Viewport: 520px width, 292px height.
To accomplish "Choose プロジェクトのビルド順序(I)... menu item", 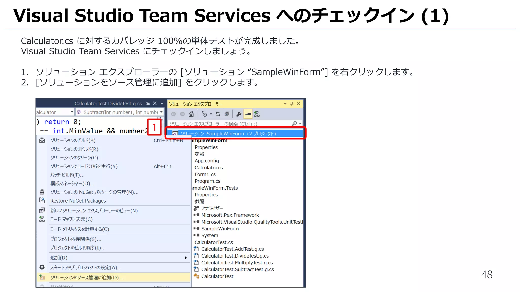I will pyautogui.click(x=113, y=248).
